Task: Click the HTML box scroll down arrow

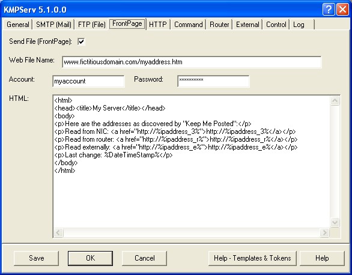Action: click(x=335, y=223)
